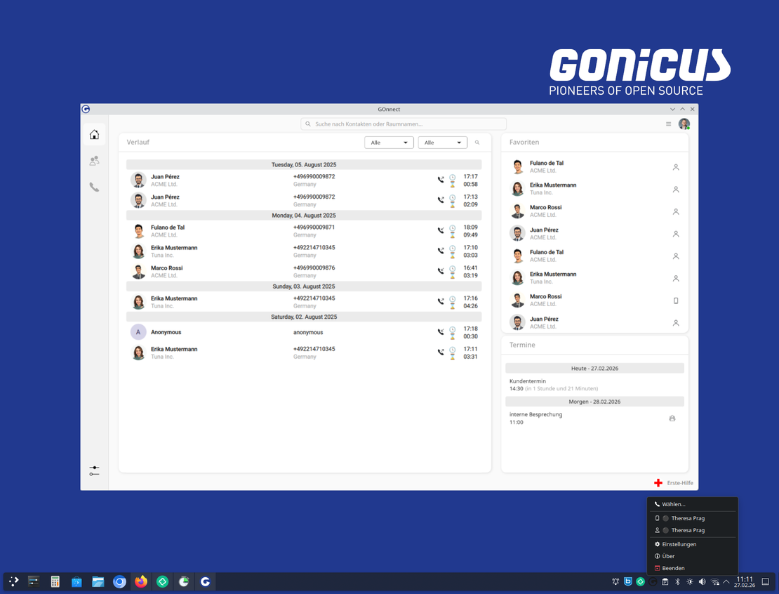Click the red cross Erste-Hilfe icon
Image resolution: width=779 pixels, height=594 pixels.
(x=658, y=482)
